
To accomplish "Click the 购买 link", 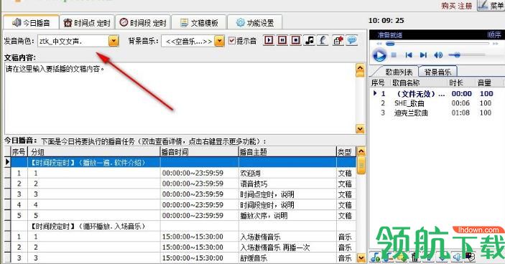I will pyautogui.click(x=449, y=6).
